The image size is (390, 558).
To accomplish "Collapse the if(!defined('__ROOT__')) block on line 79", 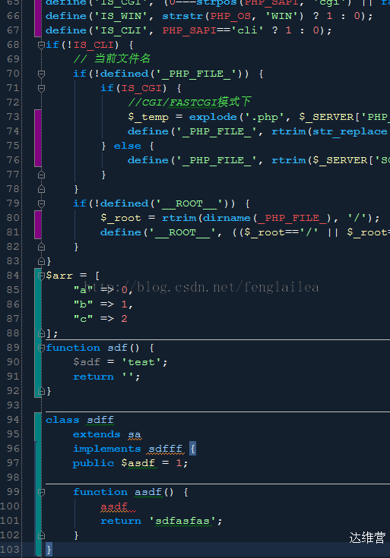I will [x=41, y=203].
